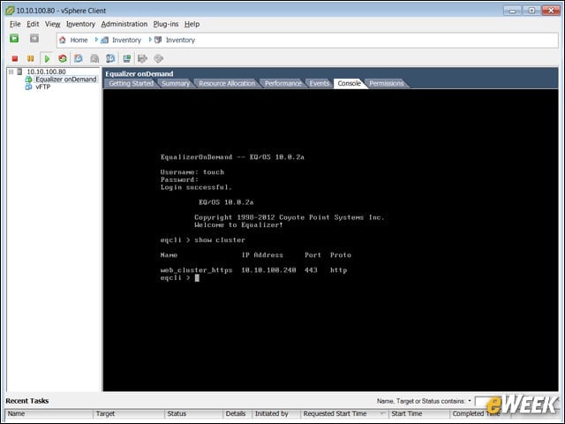The image size is (565, 424).
Task: Select vFTP in inventory tree
Action: click(x=43, y=87)
